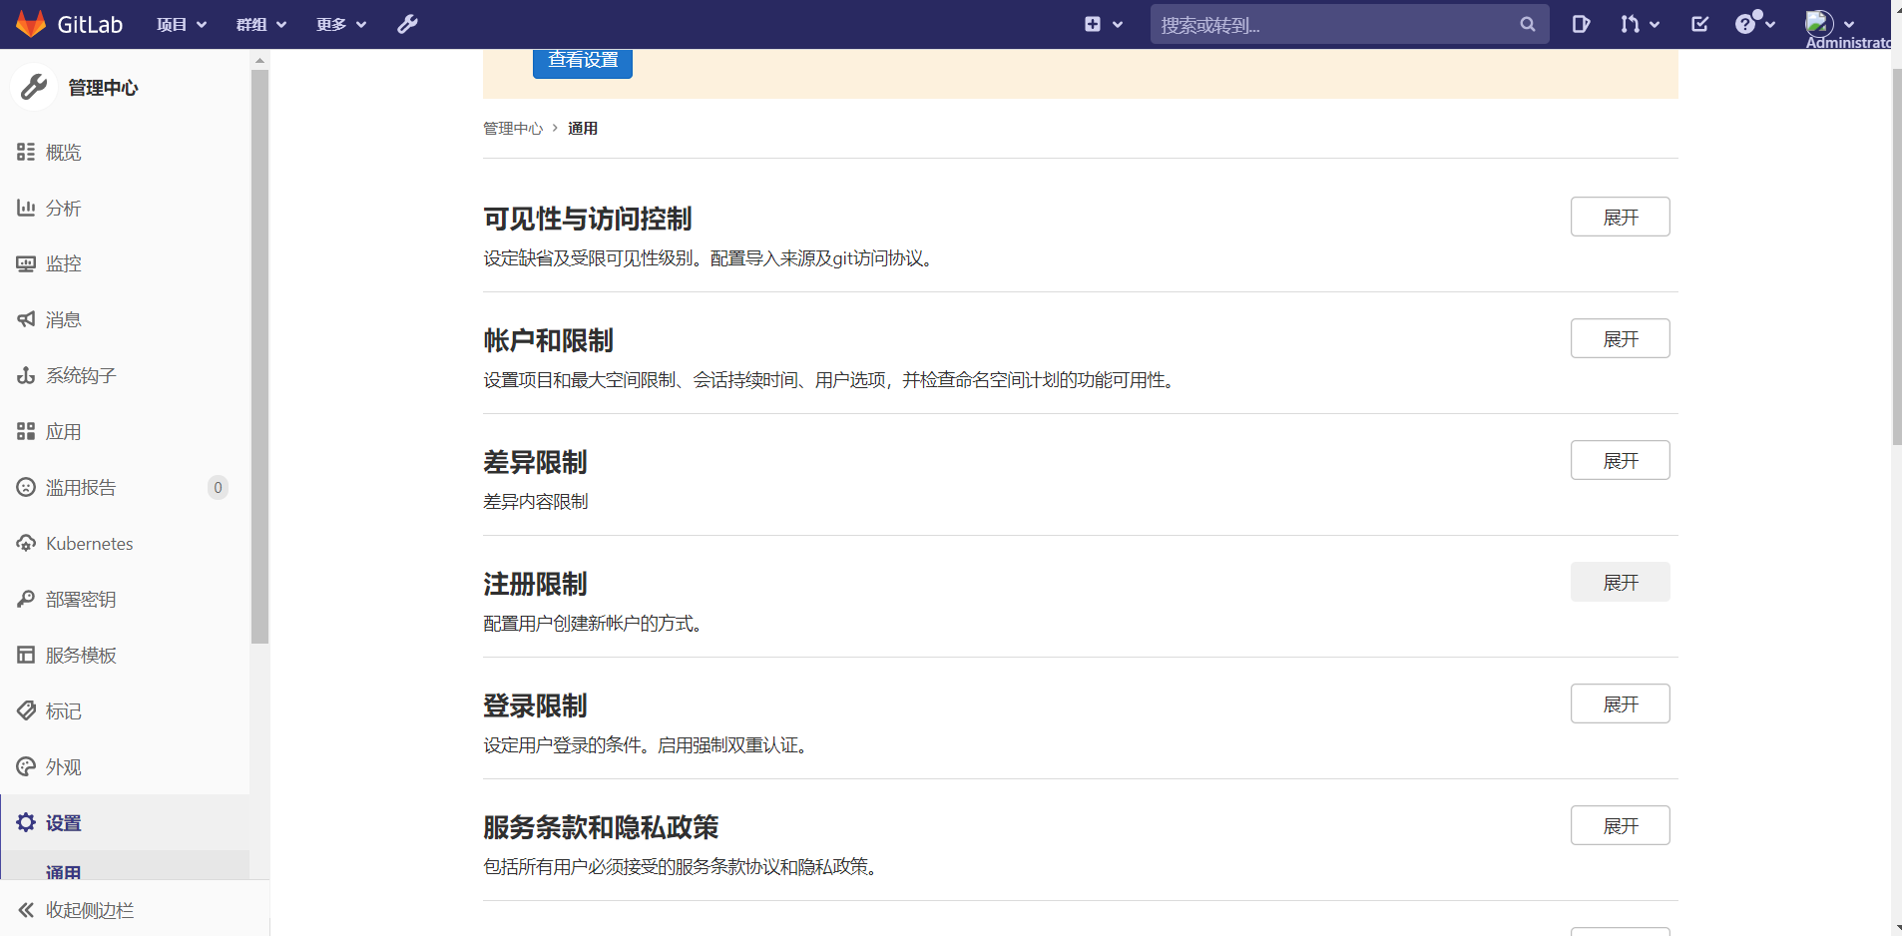Click the 服务模板 template icon

[26, 655]
